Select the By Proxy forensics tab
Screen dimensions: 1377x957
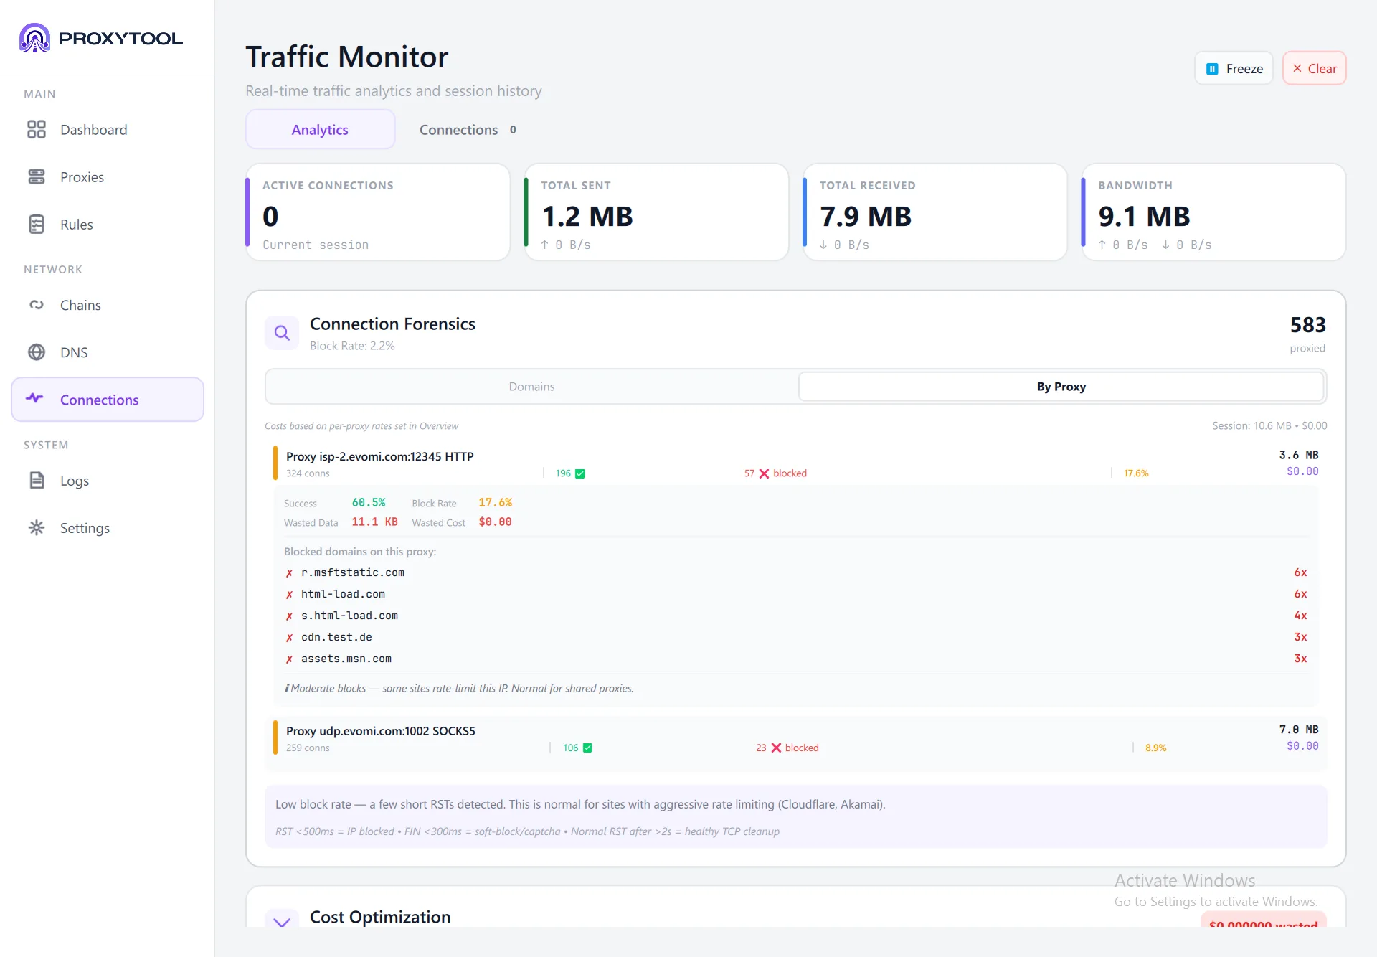pyautogui.click(x=1061, y=386)
